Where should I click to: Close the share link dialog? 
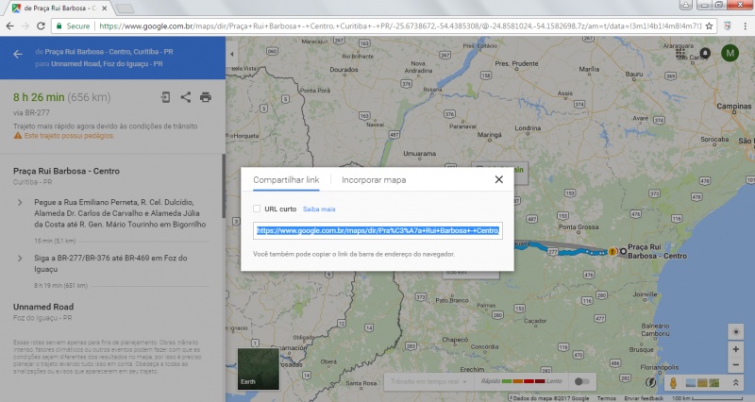tap(499, 179)
